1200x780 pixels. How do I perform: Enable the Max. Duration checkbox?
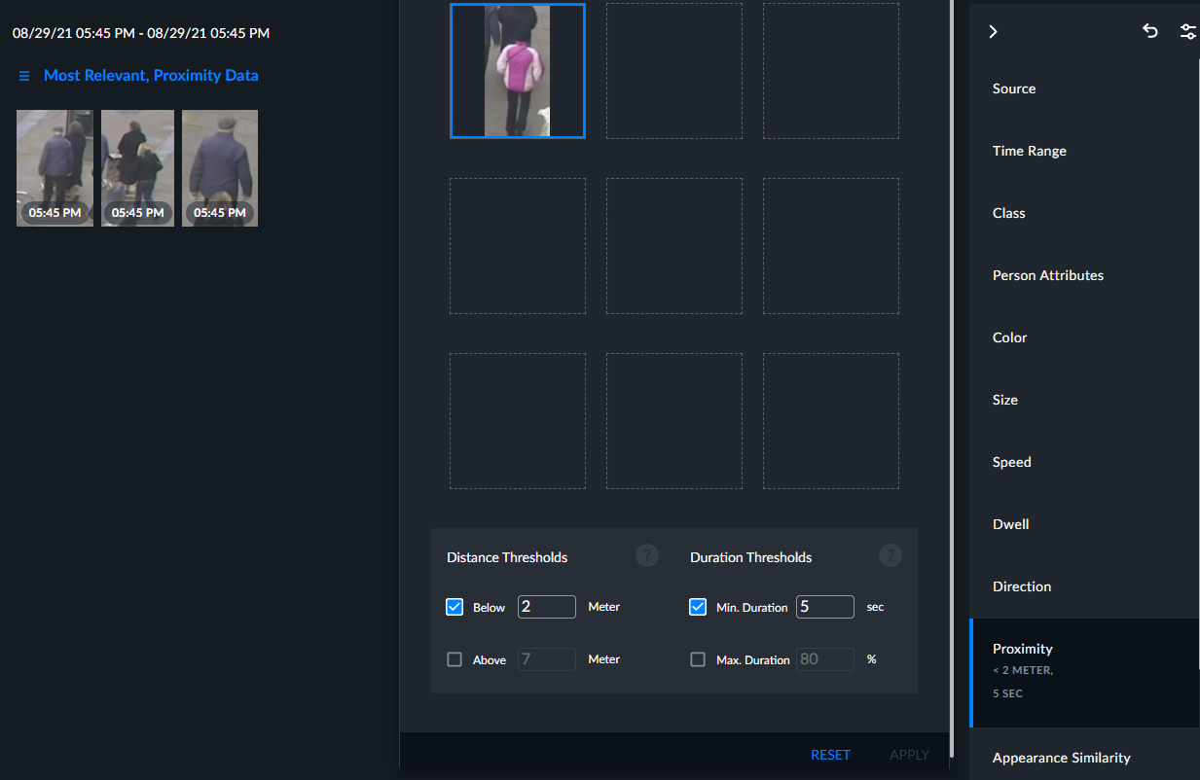(x=698, y=659)
